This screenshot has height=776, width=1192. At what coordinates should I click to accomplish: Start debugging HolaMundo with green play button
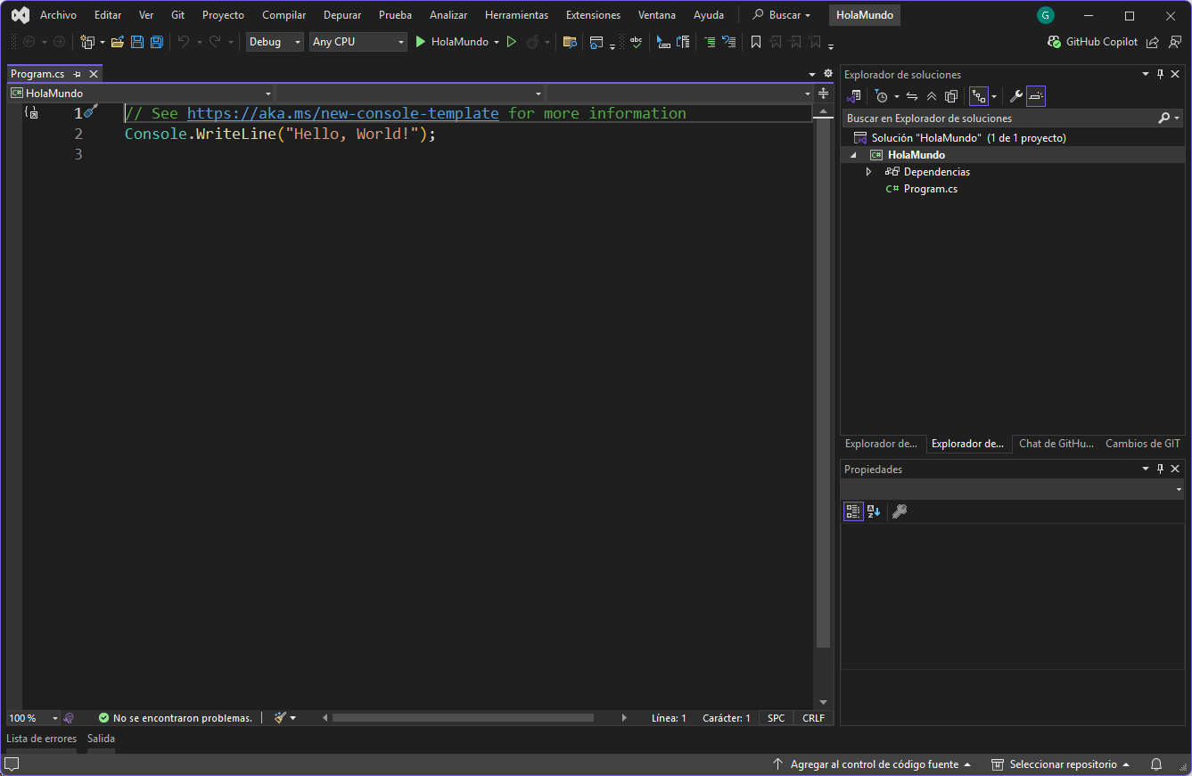pyautogui.click(x=421, y=42)
